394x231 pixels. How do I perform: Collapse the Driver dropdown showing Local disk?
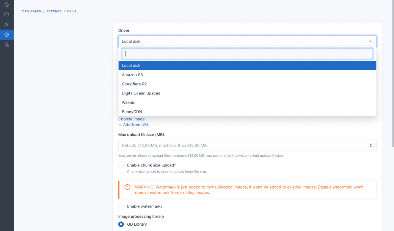click(247, 41)
